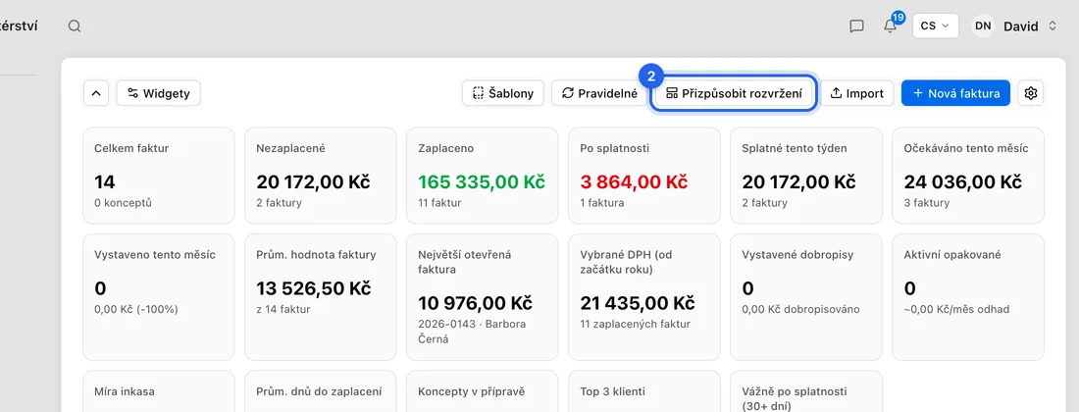
Task: Click the 2026-0143 · Barbora Černá text
Action: 474,332
